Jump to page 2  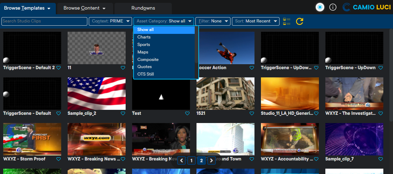[x=202, y=160]
